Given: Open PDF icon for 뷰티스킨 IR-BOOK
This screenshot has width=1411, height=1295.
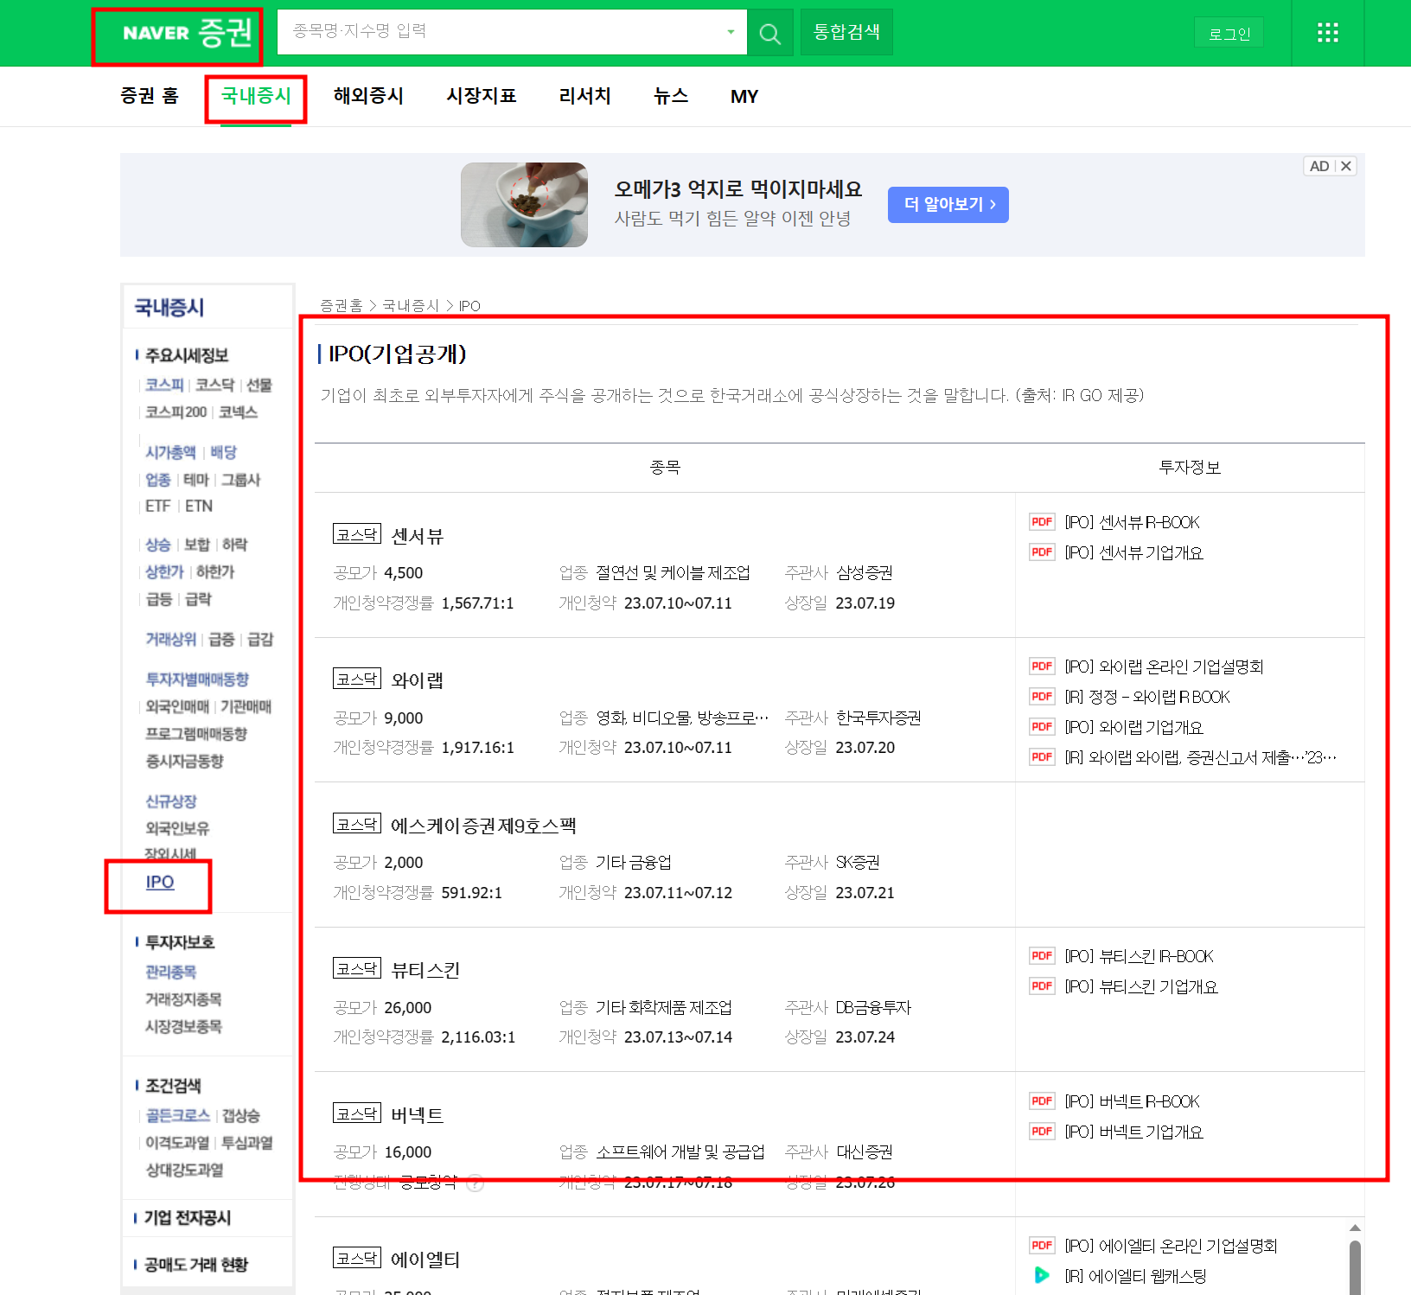Looking at the screenshot, I should coord(1042,956).
